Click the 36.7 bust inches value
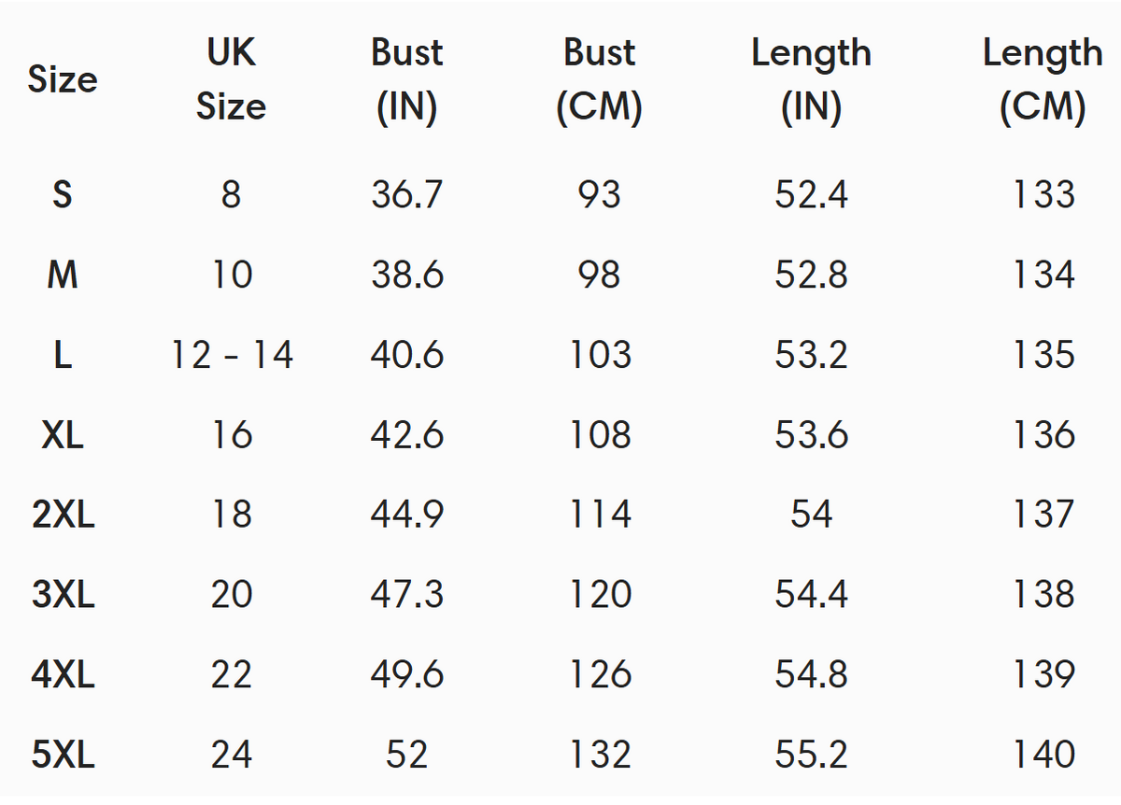Viewport: 1121px width, 805px height. (x=406, y=194)
